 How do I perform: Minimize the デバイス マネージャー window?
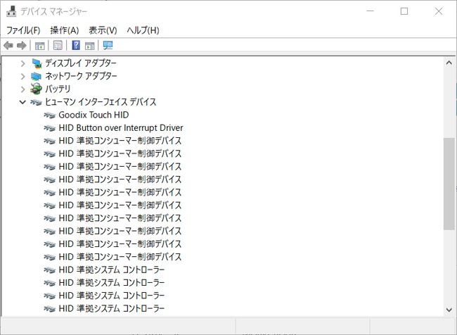tap(370, 11)
